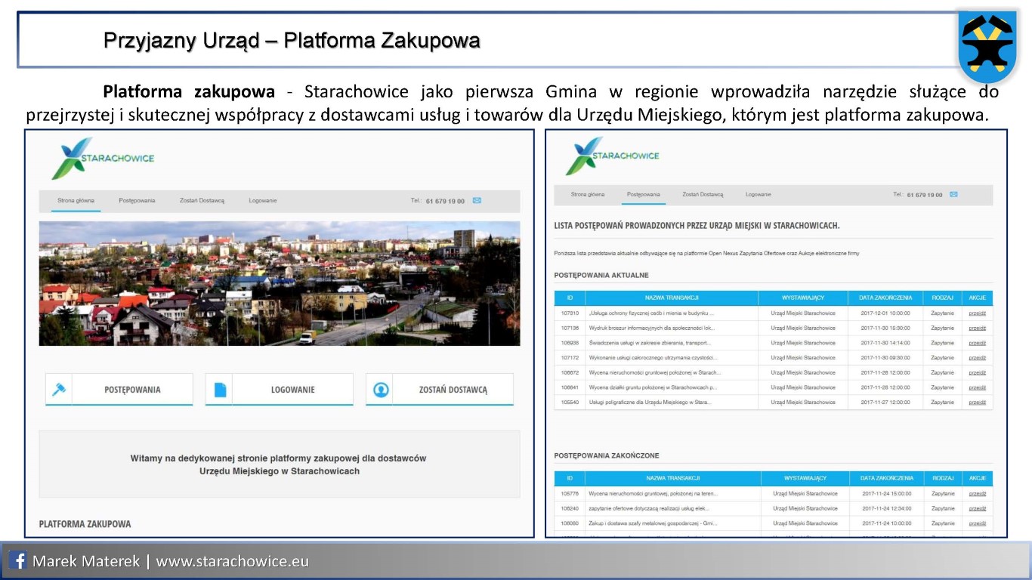Screen dimensions: 1032x580
Task: Click the Wydruk broszur informacyjnych transaction row
Action: [671, 328]
